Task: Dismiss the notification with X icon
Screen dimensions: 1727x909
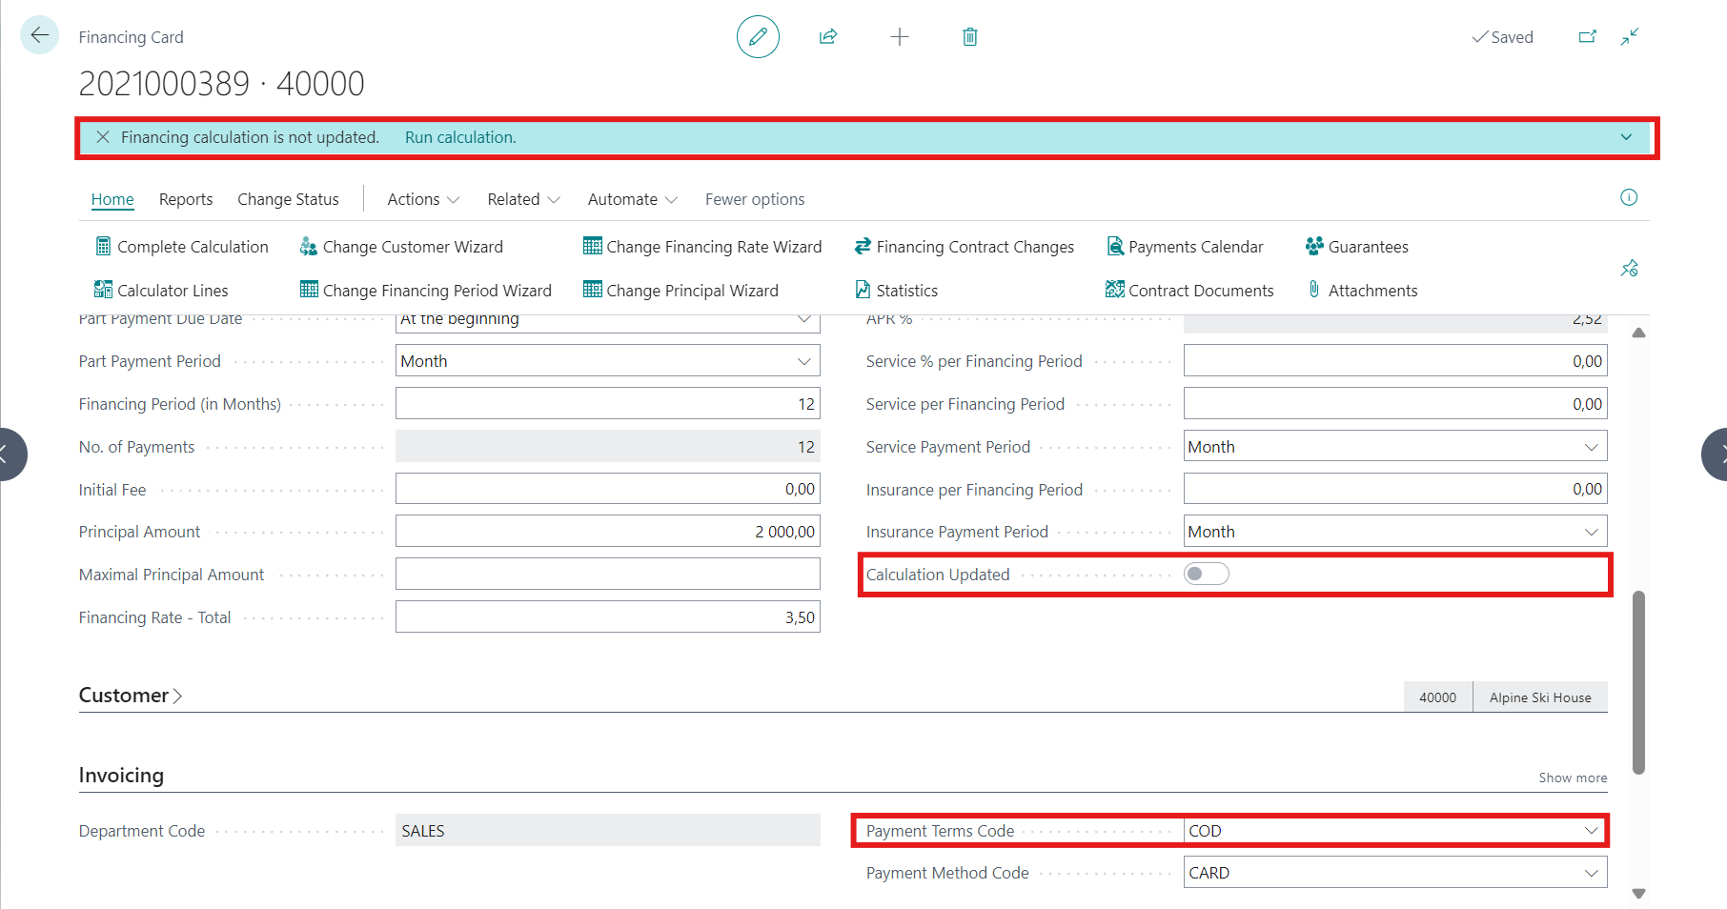Action: [103, 137]
